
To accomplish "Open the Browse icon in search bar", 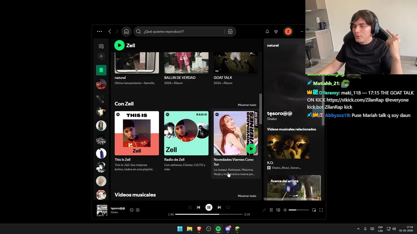I will 230,32.
